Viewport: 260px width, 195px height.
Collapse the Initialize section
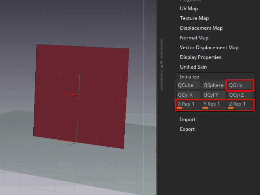(189, 77)
